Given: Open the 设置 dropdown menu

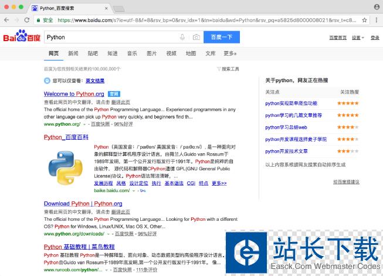Looking at the screenshot, I should [358, 38].
